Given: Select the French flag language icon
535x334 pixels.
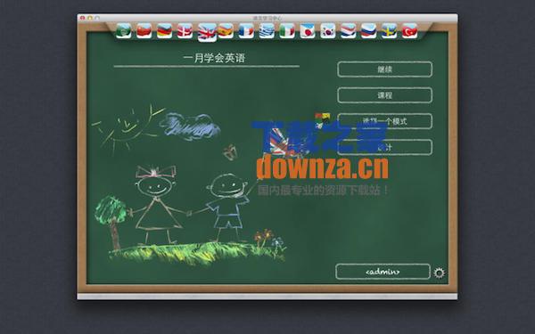Looking at the screenshot, I should tap(246, 30).
